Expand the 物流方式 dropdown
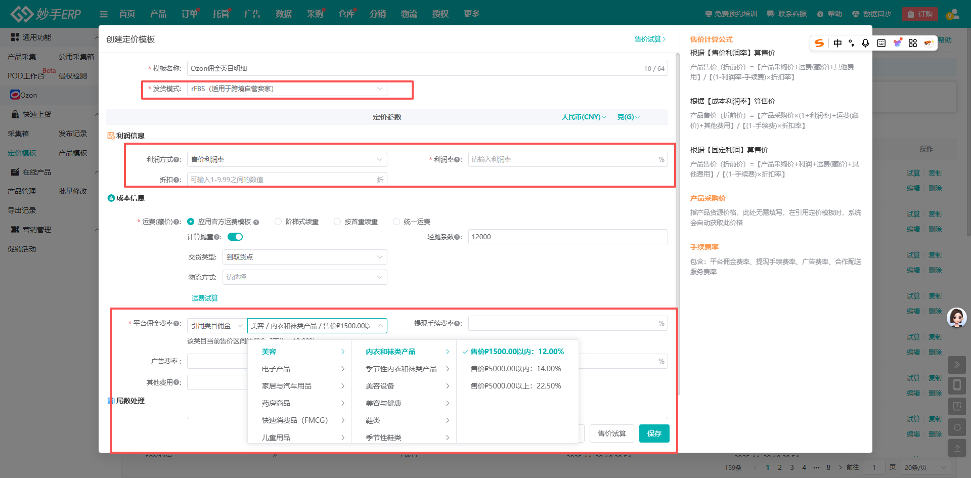 304,277
